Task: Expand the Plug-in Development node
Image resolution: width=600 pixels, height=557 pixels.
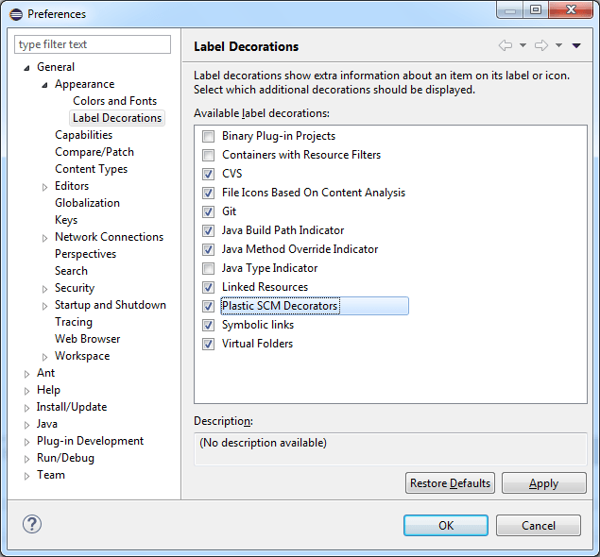Action: click(x=26, y=442)
